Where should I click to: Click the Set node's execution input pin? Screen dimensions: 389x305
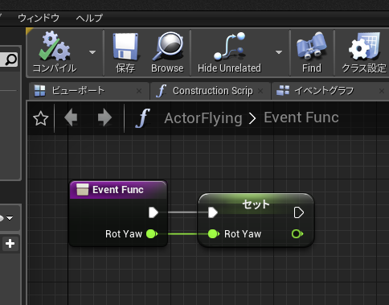tap(213, 212)
